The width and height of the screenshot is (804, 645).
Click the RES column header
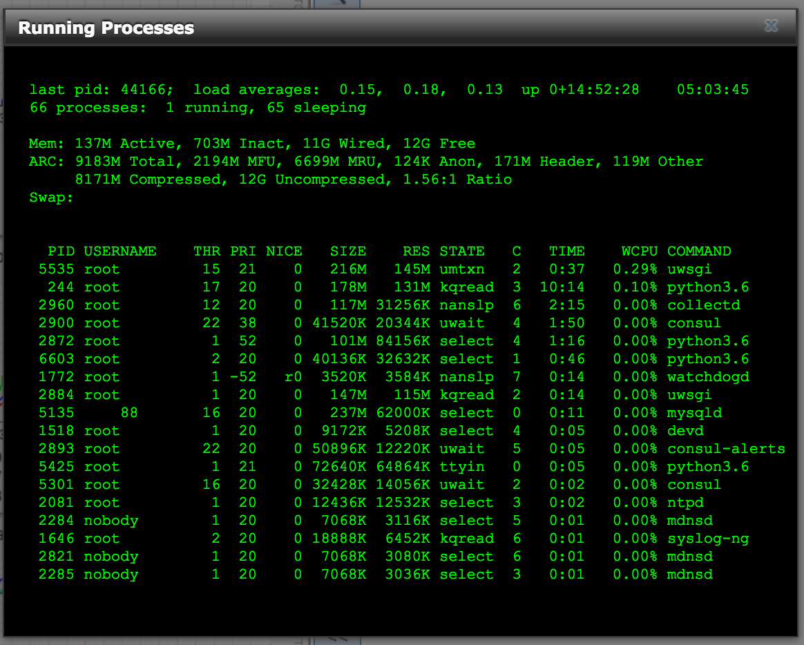(417, 251)
